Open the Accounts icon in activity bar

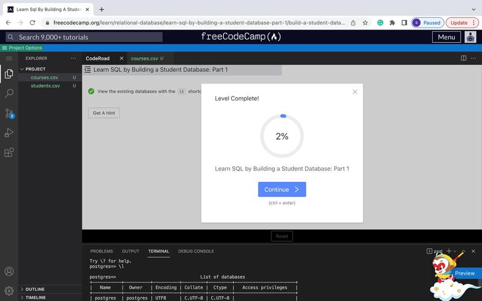[9, 271]
